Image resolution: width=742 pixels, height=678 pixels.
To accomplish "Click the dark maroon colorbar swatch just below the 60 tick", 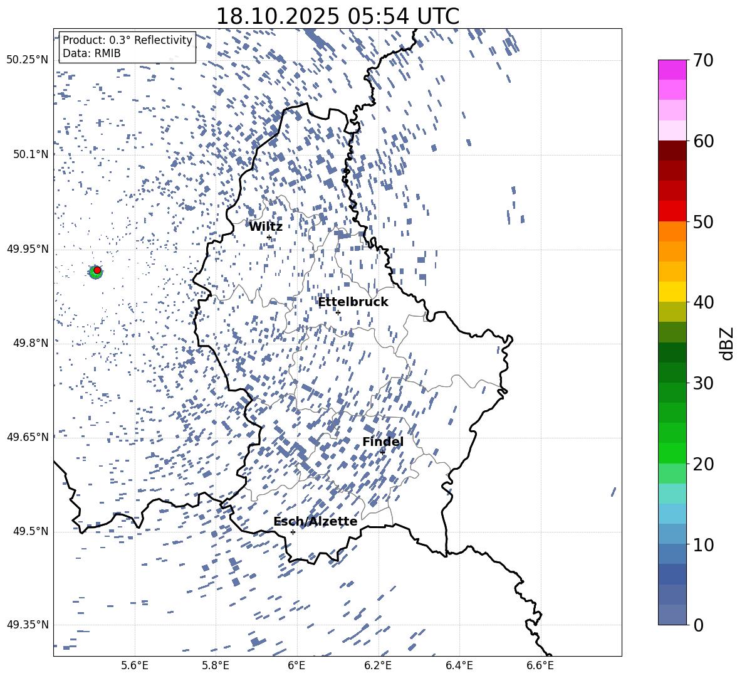I will coord(672,151).
